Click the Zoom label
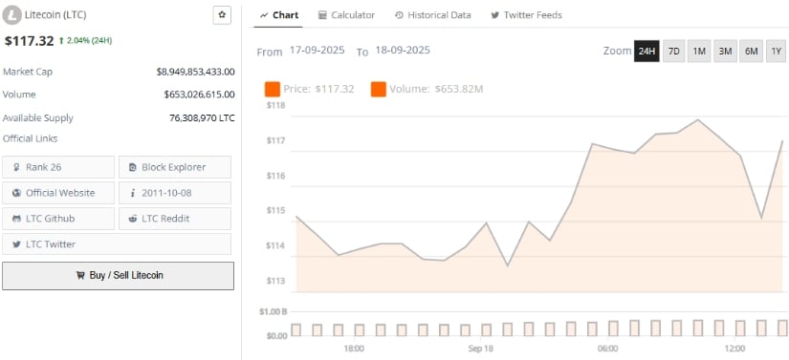The image size is (789, 360). [617, 51]
